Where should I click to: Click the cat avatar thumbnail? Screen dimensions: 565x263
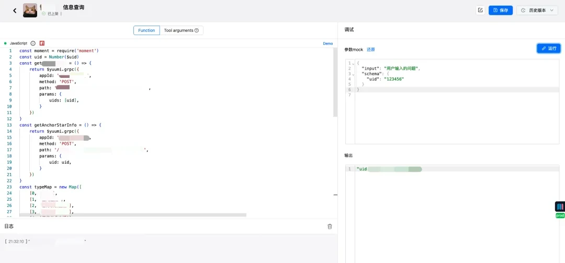pos(30,10)
